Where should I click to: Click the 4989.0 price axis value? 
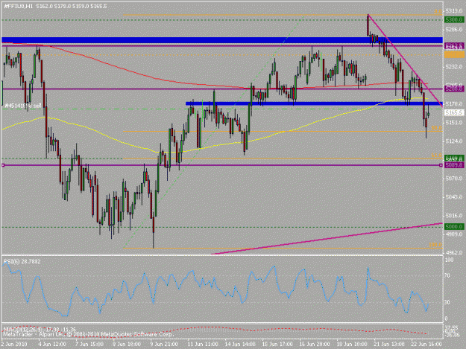pyautogui.click(x=454, y=234)
